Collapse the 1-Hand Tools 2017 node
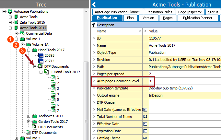The image size is (221, 140). pyautogui.click(x=41, y=72)
